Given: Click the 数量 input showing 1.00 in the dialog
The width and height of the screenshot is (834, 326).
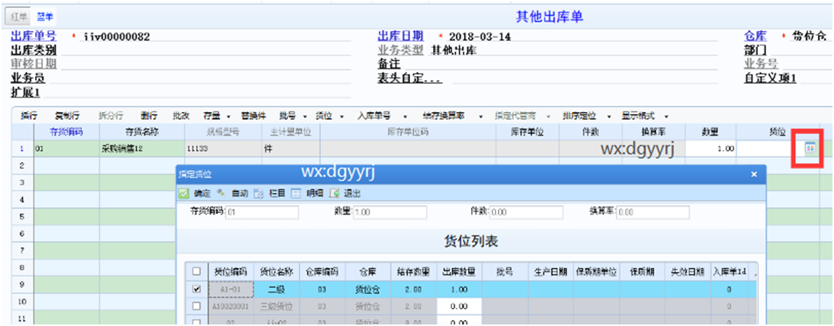Looking at the screenshot, I should pos(390,213).
